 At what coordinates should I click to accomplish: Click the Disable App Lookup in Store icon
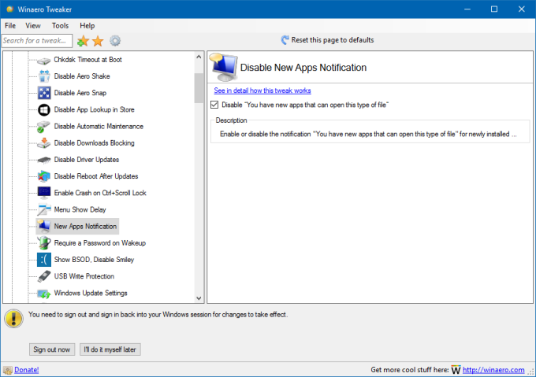click(44, 109)
